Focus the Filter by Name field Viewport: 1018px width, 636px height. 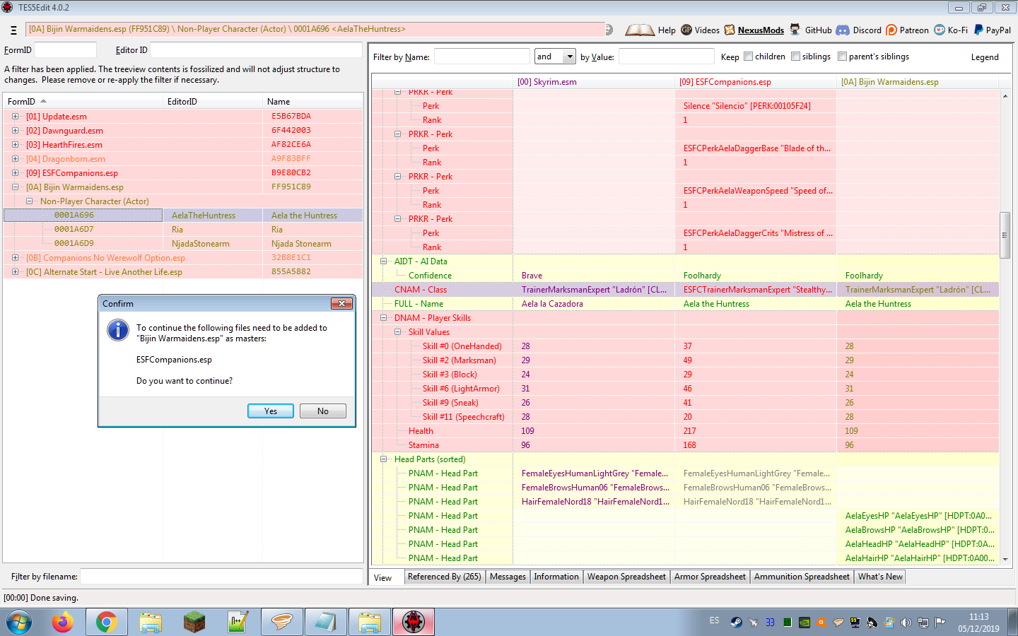click(x=481, y=57)
